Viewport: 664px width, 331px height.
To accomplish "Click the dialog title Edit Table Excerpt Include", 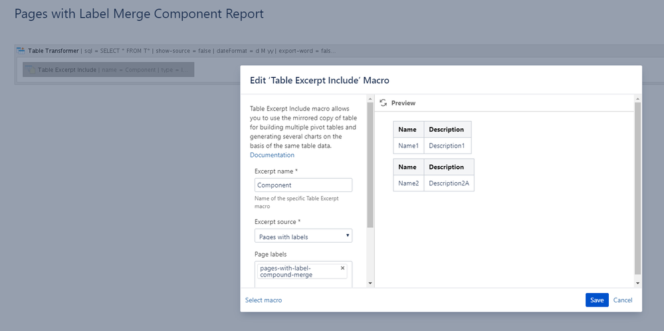I will pos(319,80).
